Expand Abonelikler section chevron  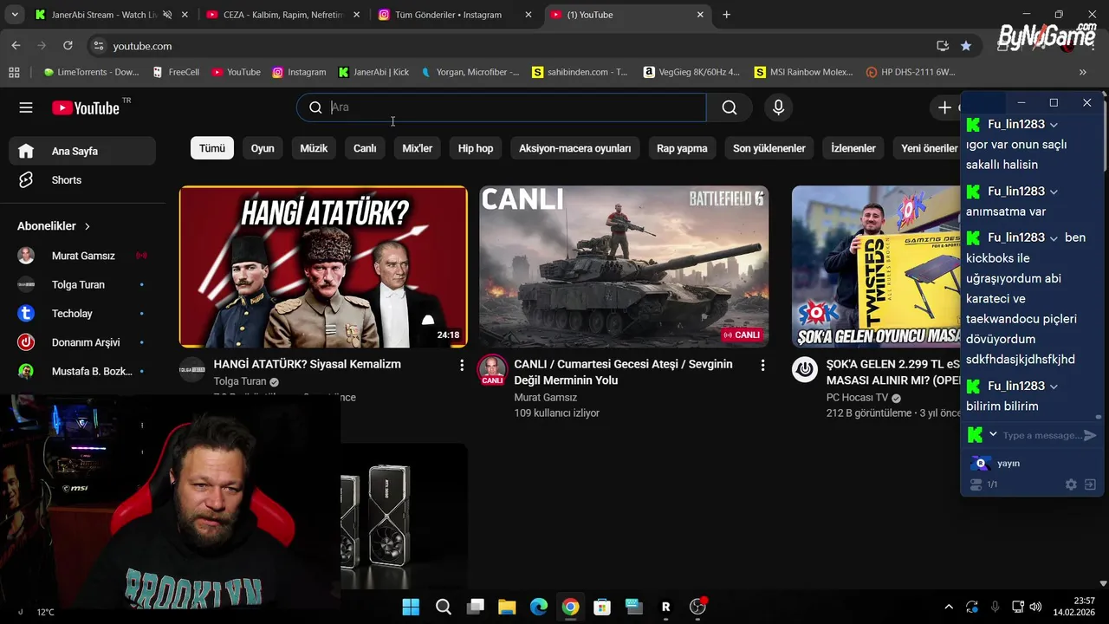88,226
